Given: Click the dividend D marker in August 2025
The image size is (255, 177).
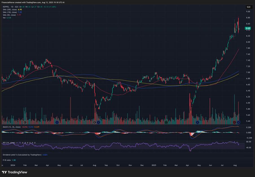Looking at the screenshot, I should [238, 122].
